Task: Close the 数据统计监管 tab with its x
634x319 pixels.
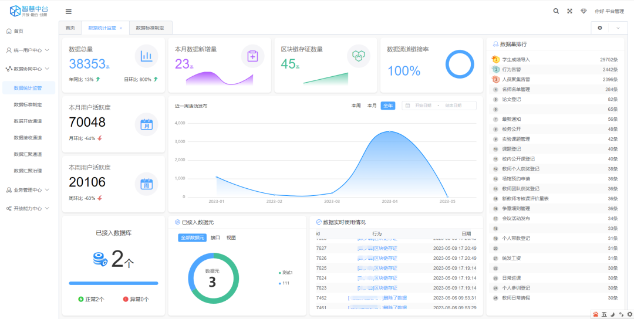Action: click(121, 28)
